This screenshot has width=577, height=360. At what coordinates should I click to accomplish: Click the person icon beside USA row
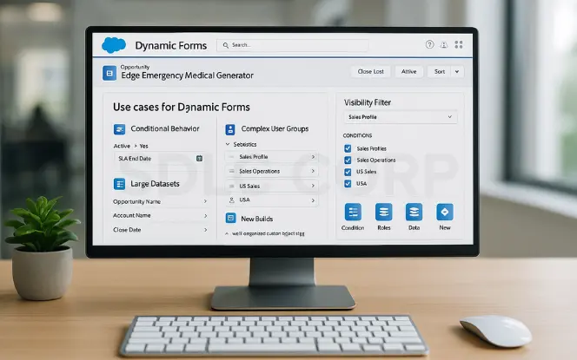click(231, 200)
